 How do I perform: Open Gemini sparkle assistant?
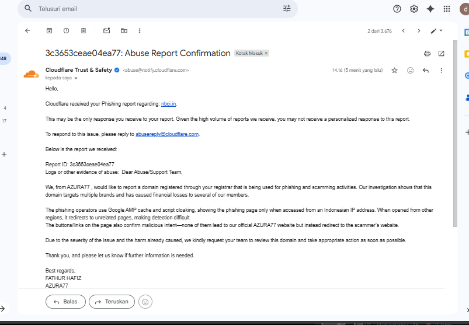click(430, 9)
